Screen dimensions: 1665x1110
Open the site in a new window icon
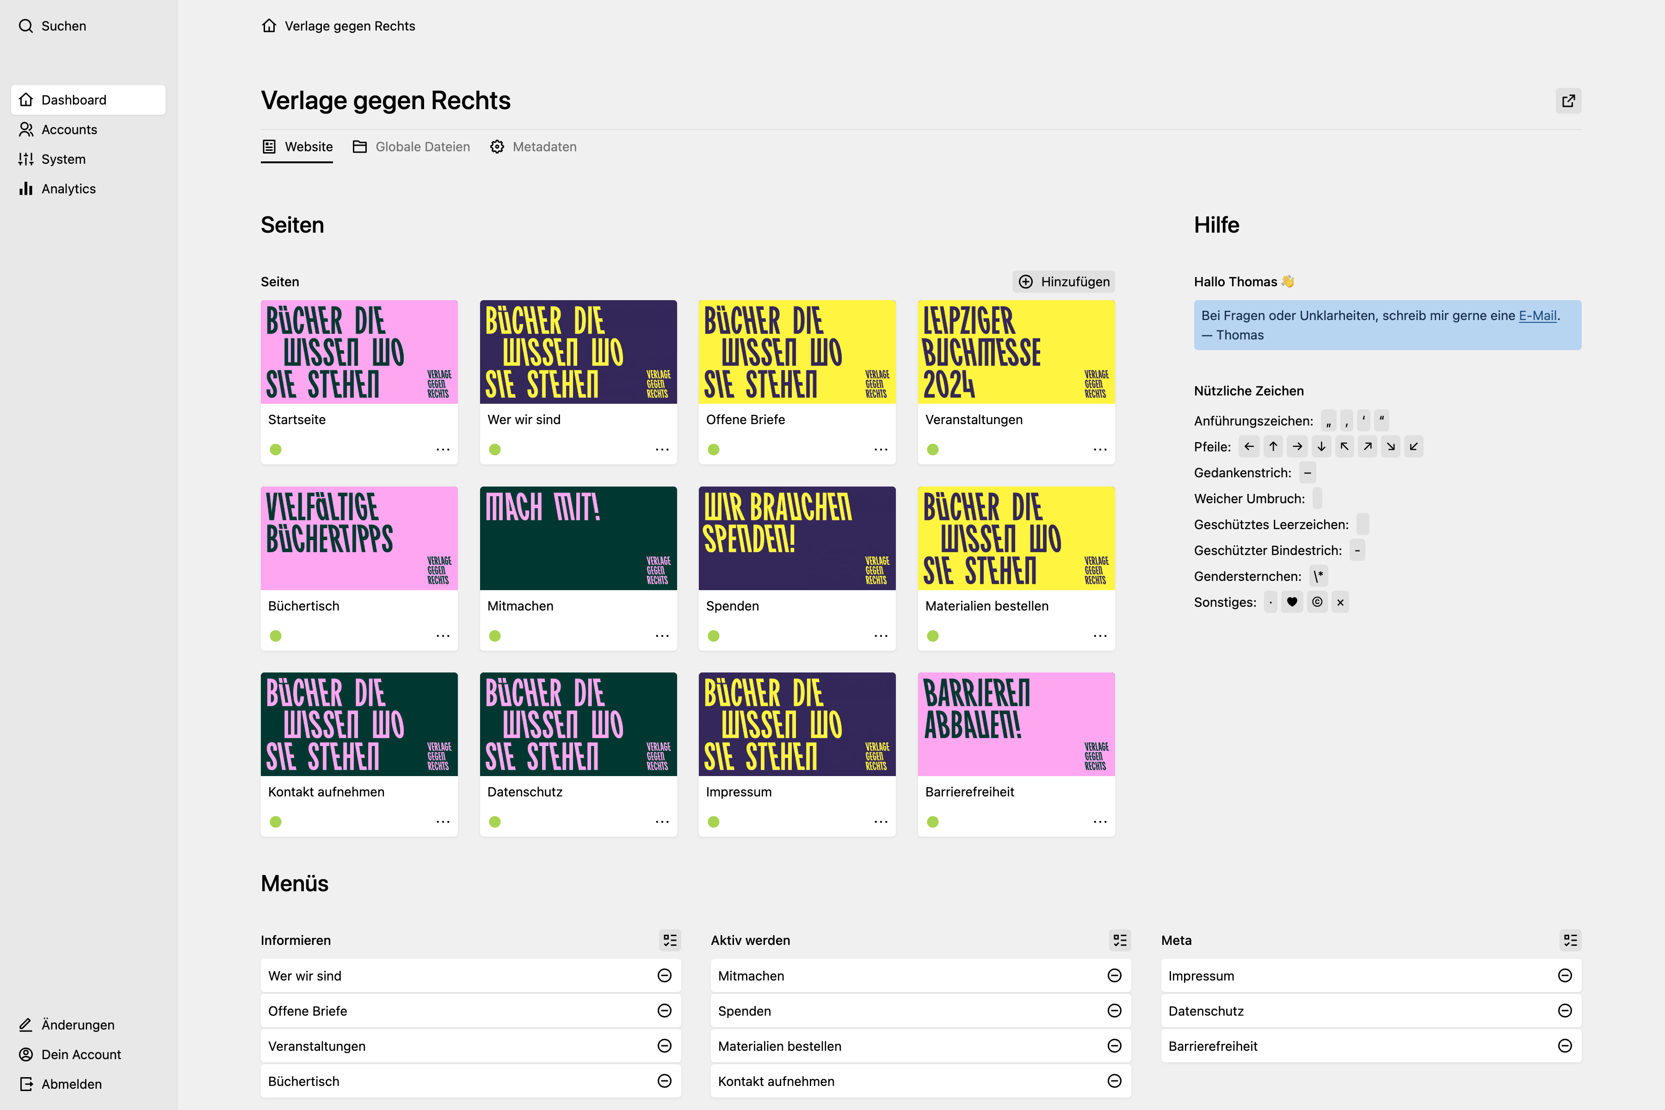1568,100
